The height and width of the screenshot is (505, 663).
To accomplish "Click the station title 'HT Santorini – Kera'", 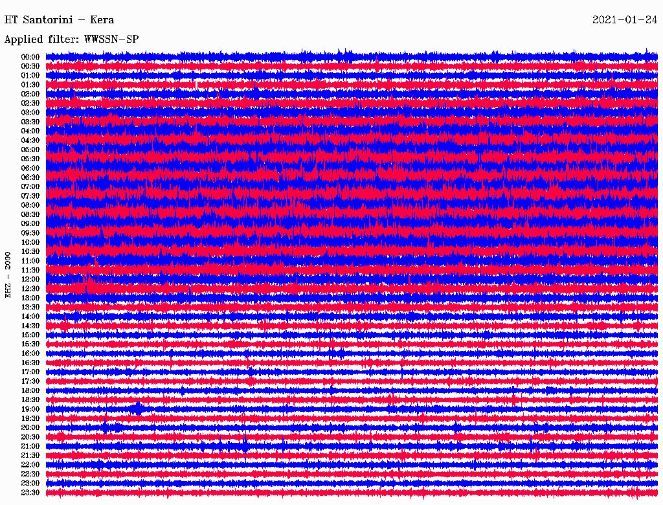I will point(59,20).
